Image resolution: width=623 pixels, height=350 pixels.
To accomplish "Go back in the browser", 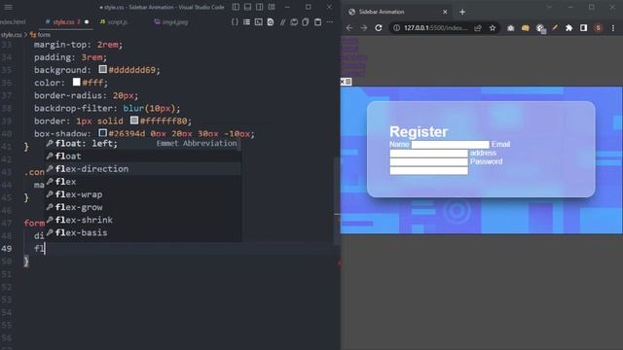I will point(349,28).
